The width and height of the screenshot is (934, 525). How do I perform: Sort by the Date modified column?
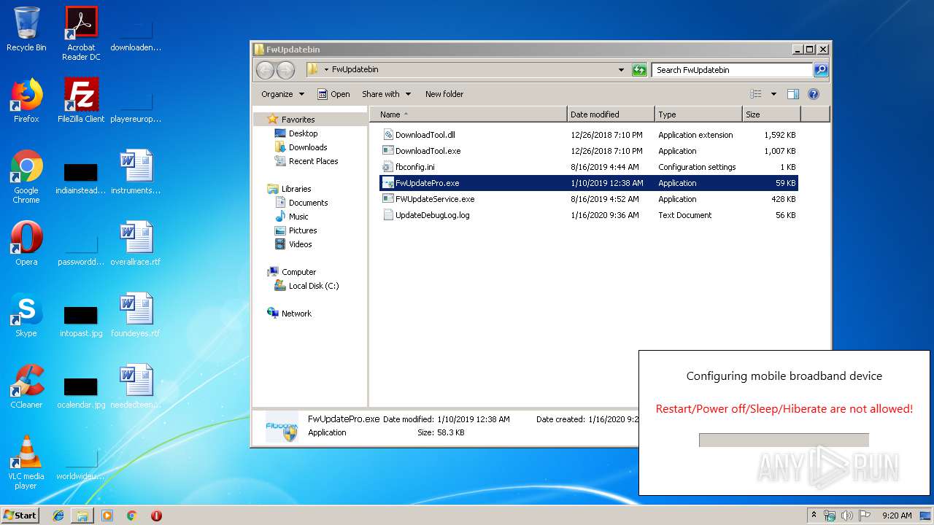[611, 114]
